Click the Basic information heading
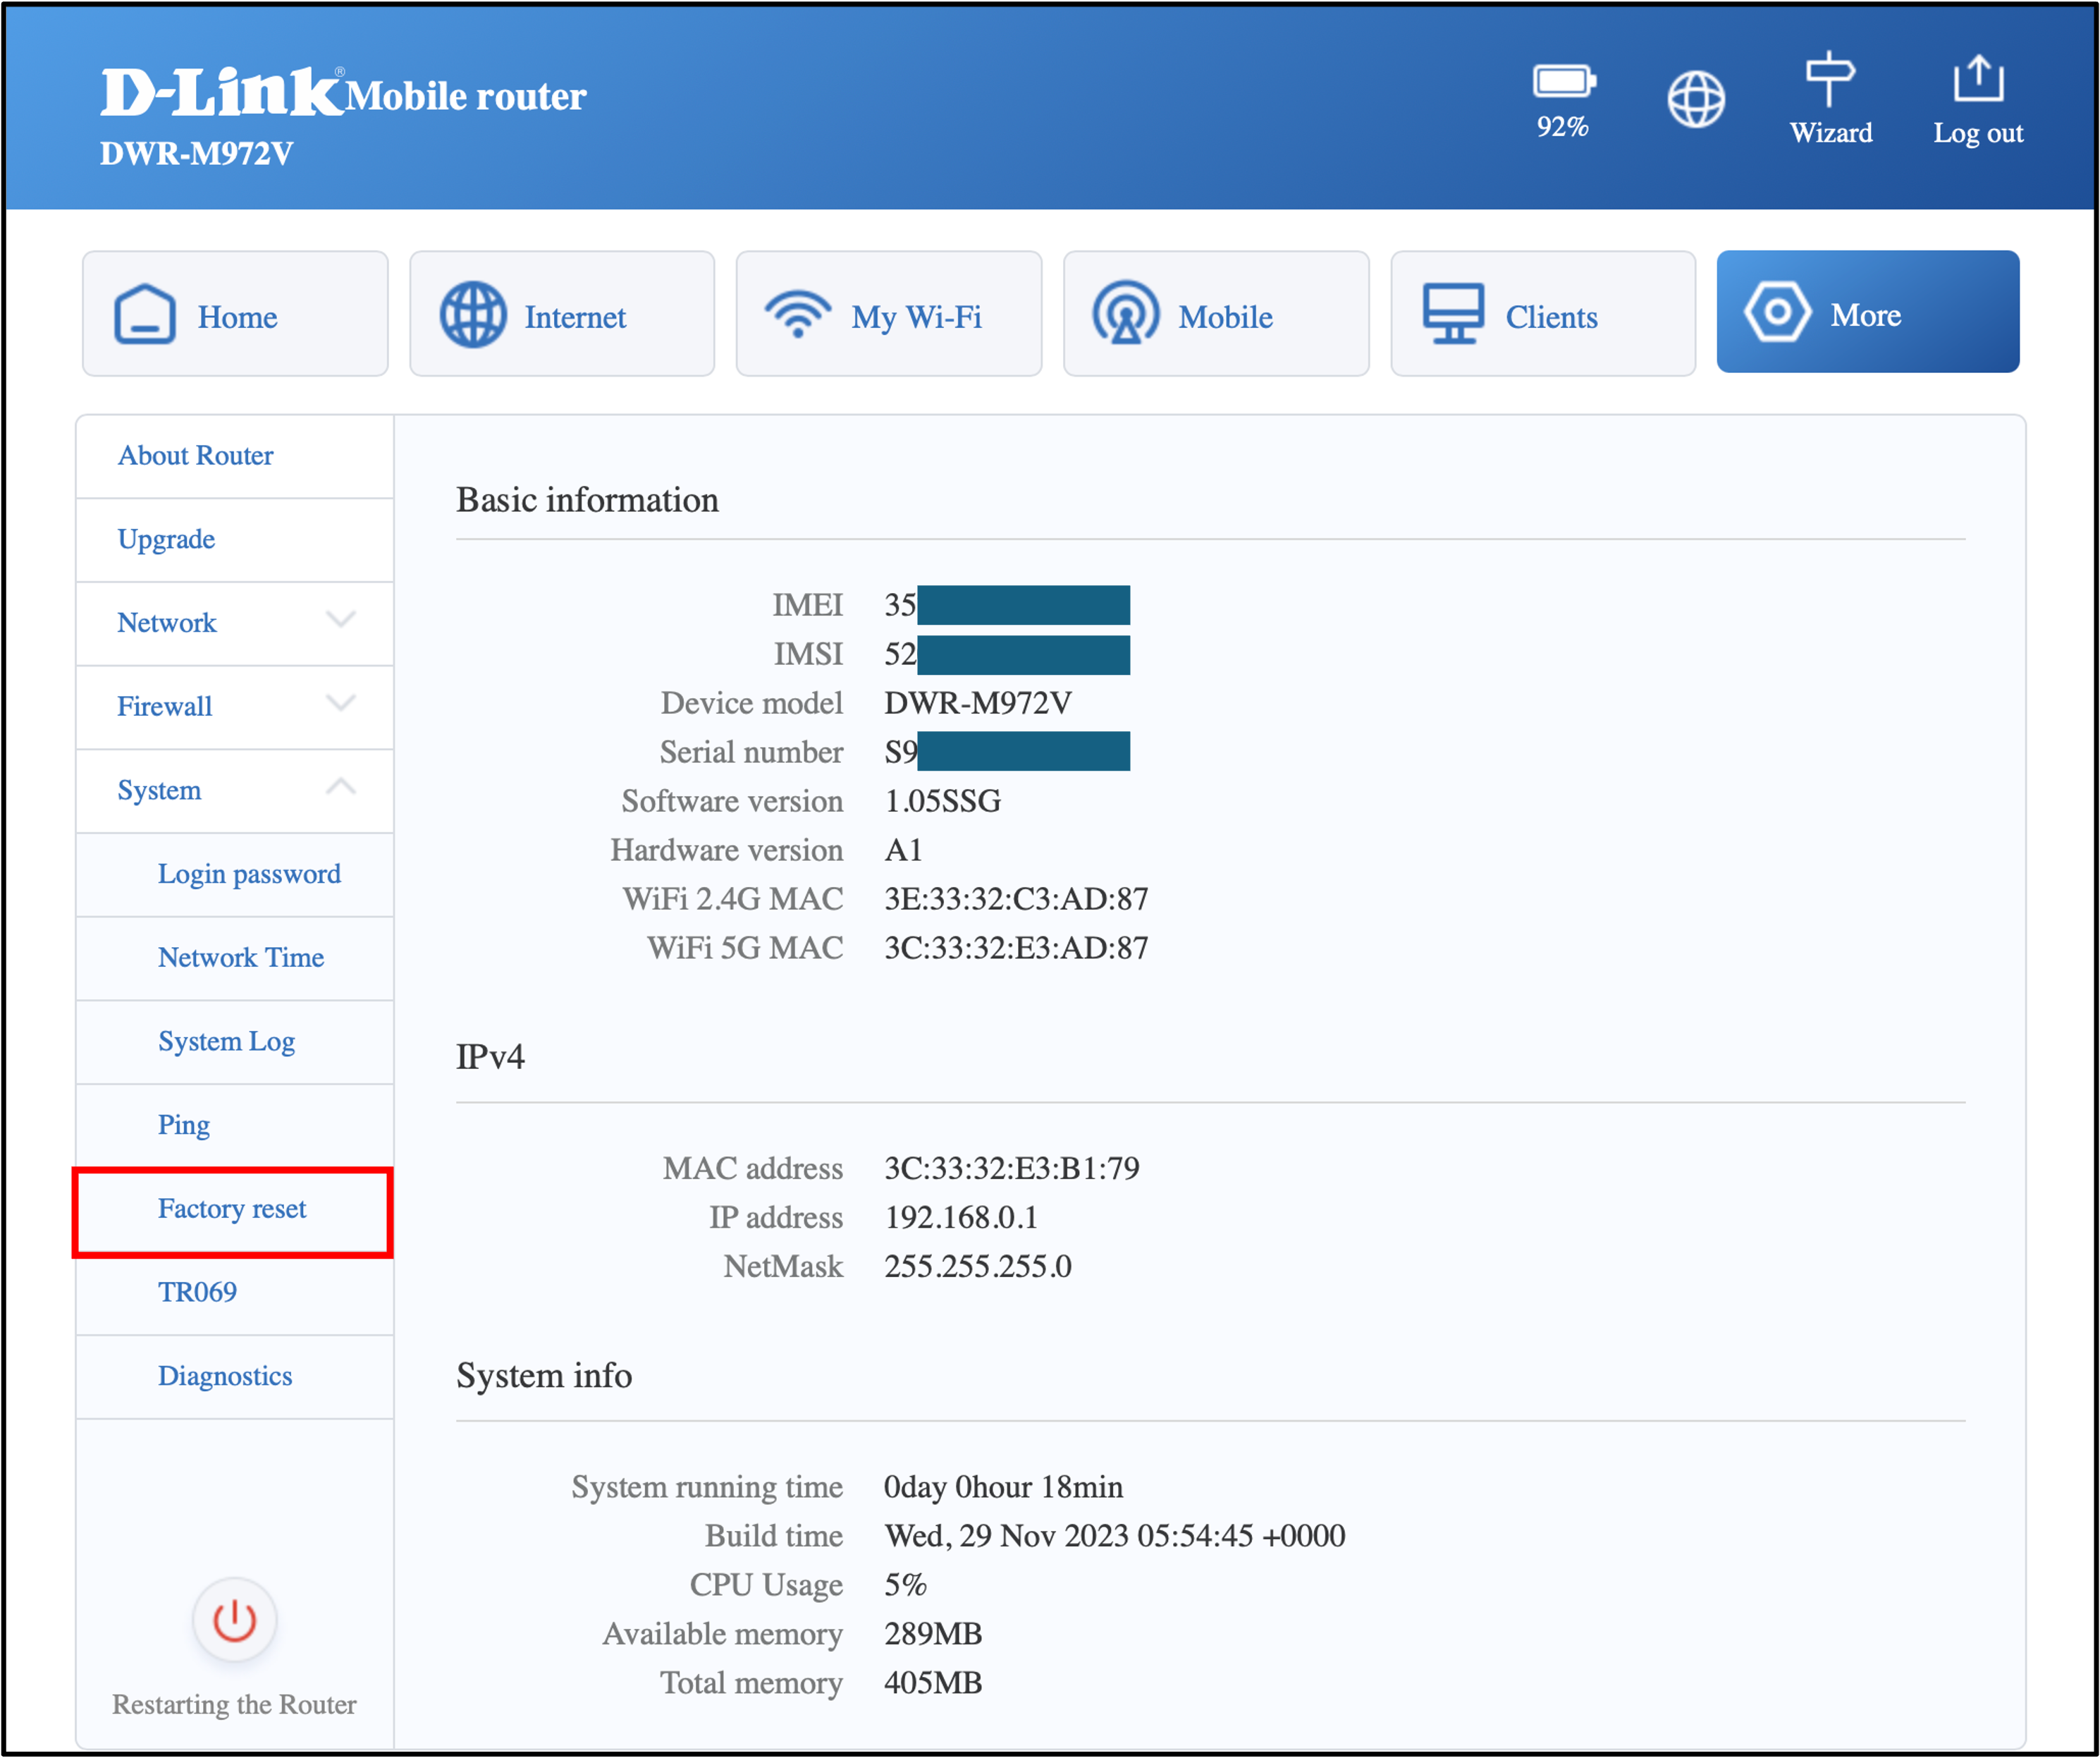Screen dimensions: 2100x1758 [x=588, y=500]
